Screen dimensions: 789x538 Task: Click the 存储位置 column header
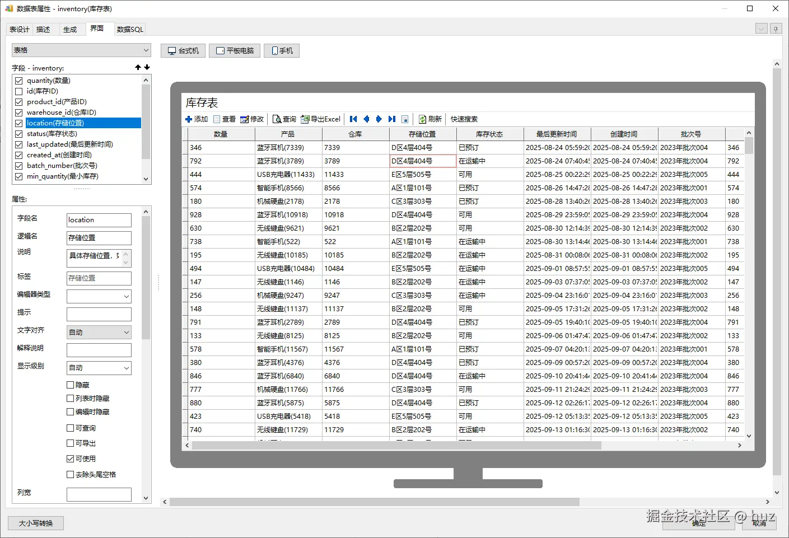coord(423,134)
